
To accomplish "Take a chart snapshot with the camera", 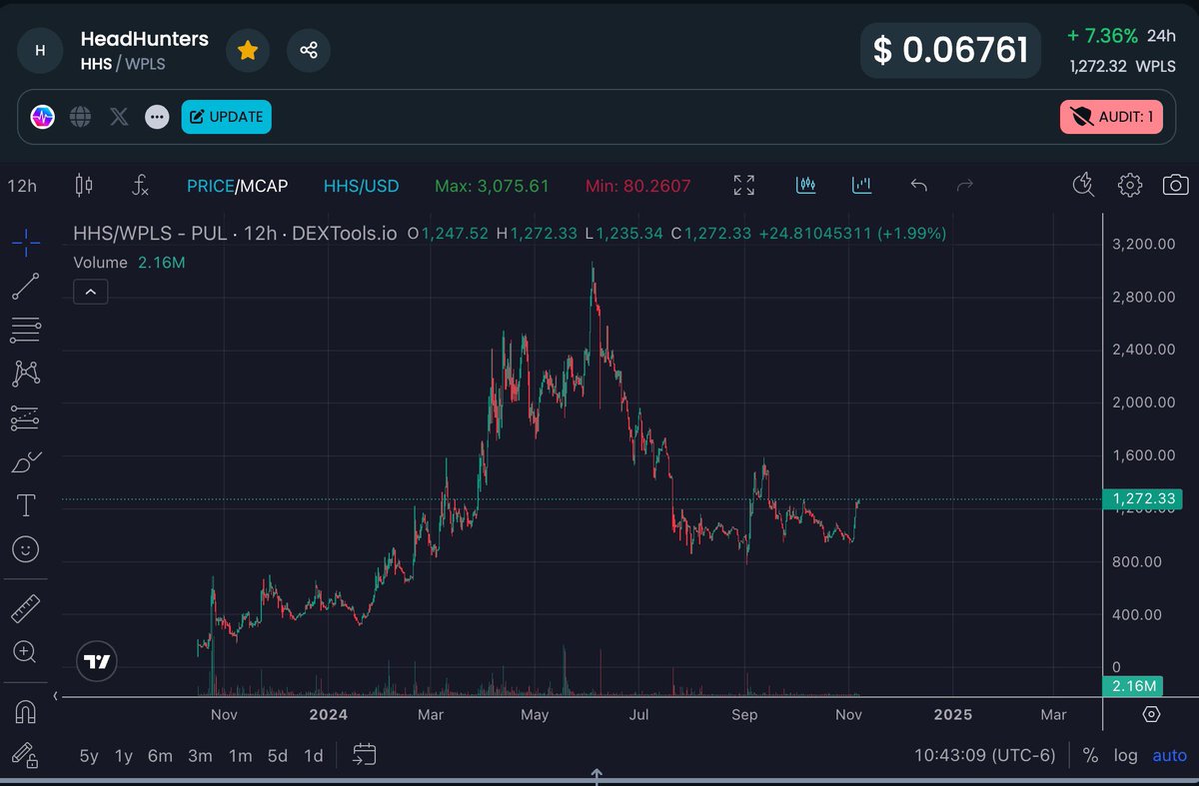I will 1176,185.
